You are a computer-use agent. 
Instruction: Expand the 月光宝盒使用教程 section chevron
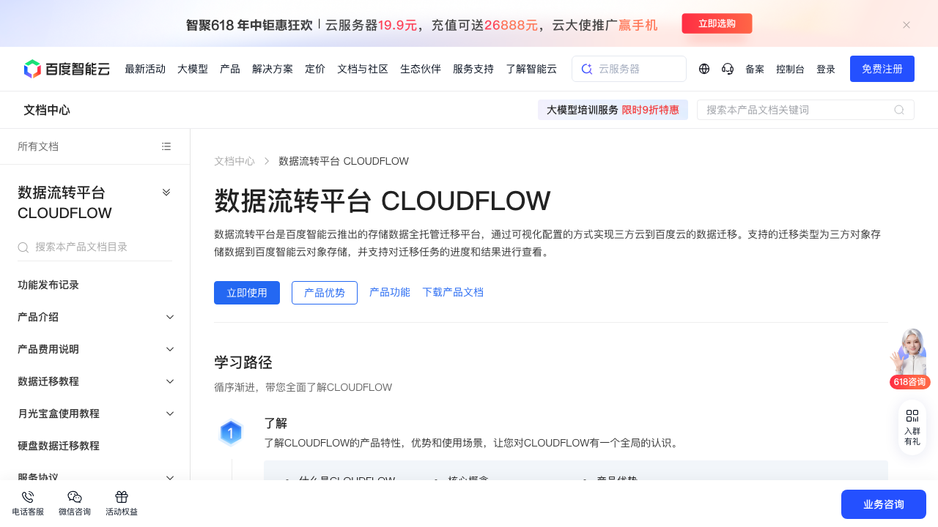[170, 414]
